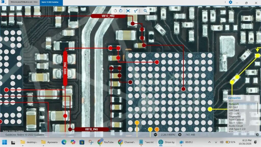Show hidden system tray icons
This screenshot has width=261, height=147.
click(x=210, y=142)
